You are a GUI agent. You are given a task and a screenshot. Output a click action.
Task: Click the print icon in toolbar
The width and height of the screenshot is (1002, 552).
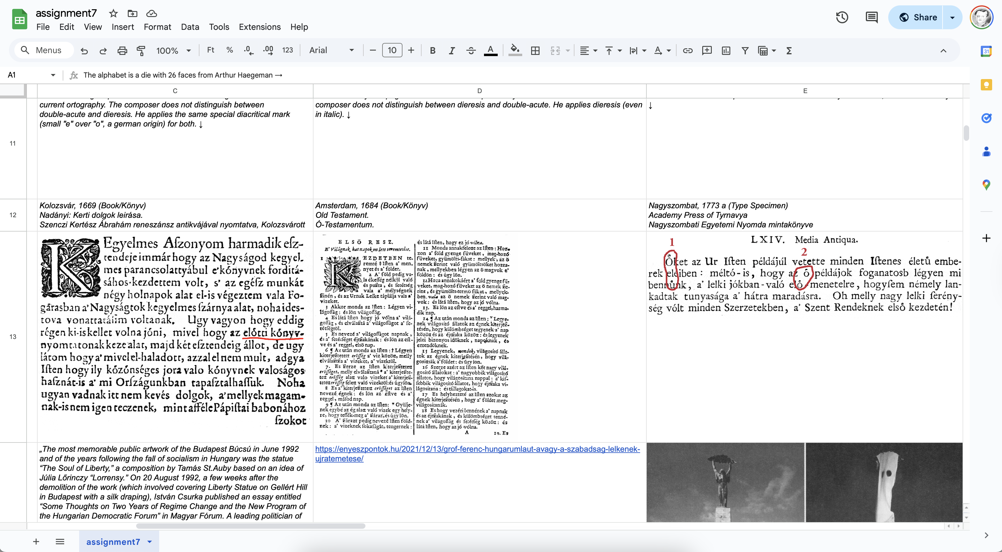tap(122, 50)
